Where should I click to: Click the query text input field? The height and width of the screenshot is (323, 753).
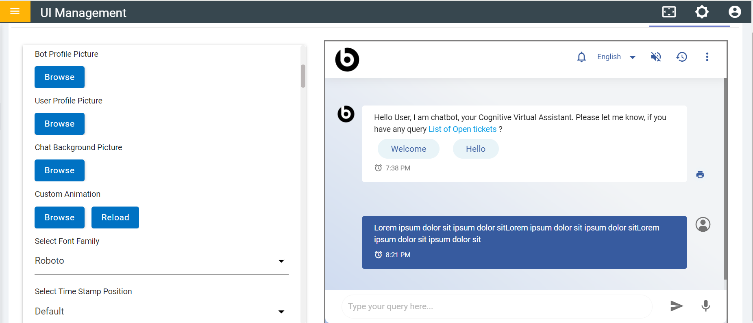pyautogui.click(x=496, y=306)
